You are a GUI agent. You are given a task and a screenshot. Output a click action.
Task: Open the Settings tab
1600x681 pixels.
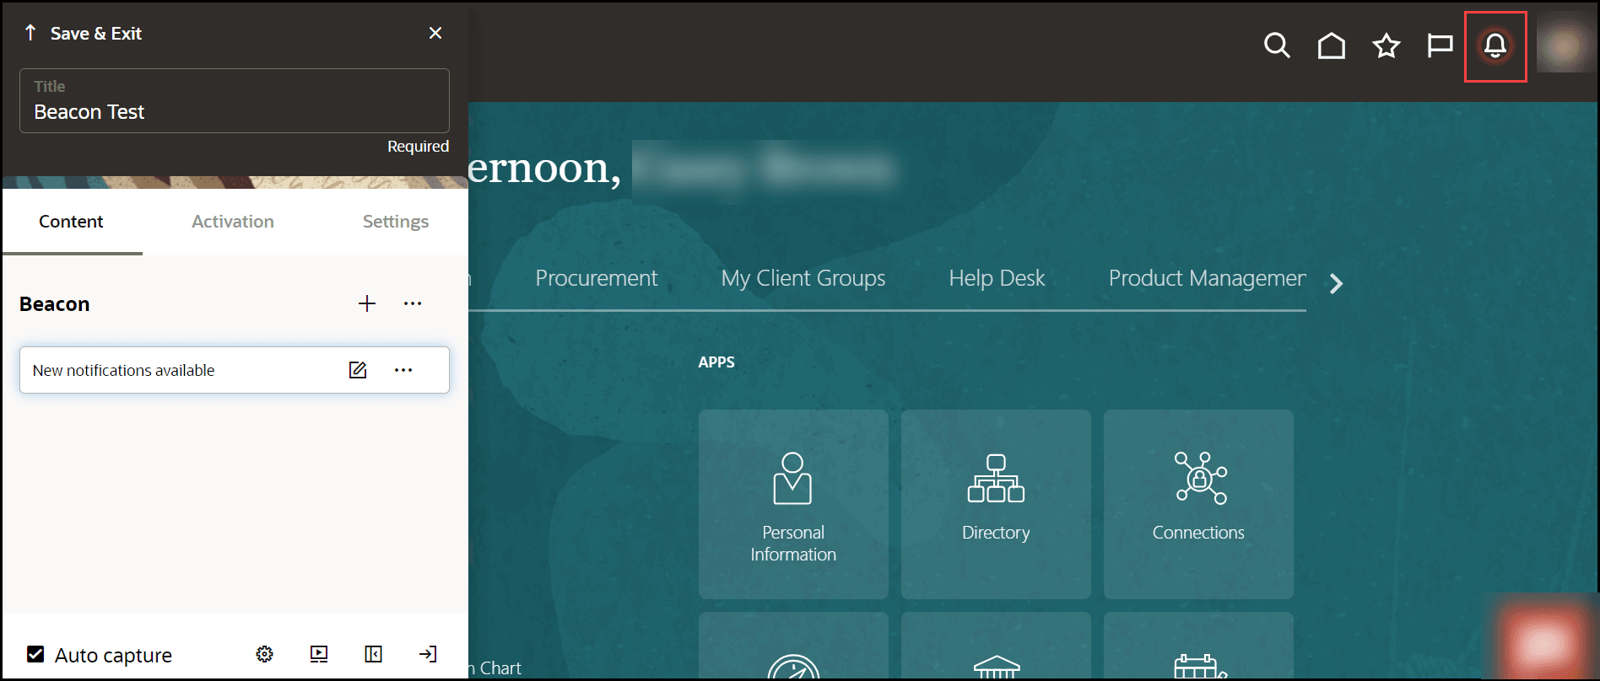pos(396,222)
